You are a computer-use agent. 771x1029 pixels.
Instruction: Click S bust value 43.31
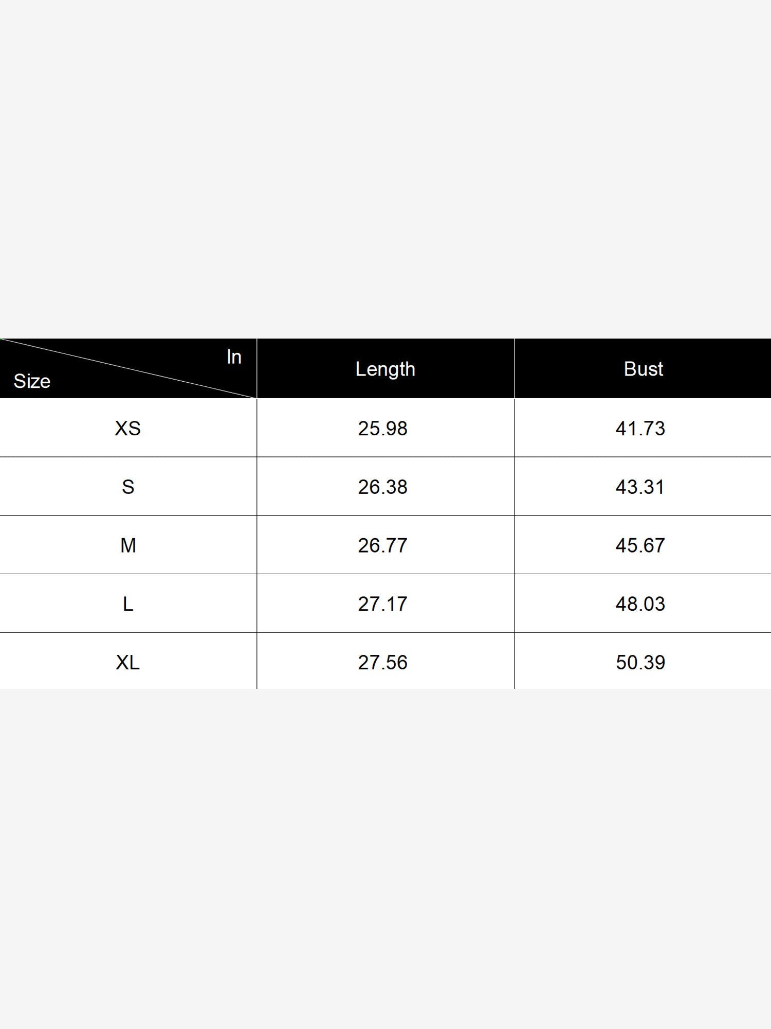click(x=640, y=487)
